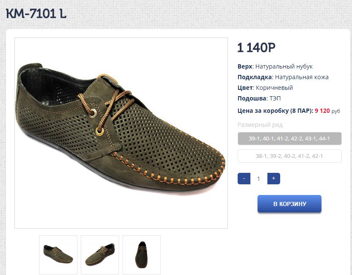View the third top-view shoe thumbnail
Image resolution: width=352 pixels, height=275 pixels.
pos(142,255)
